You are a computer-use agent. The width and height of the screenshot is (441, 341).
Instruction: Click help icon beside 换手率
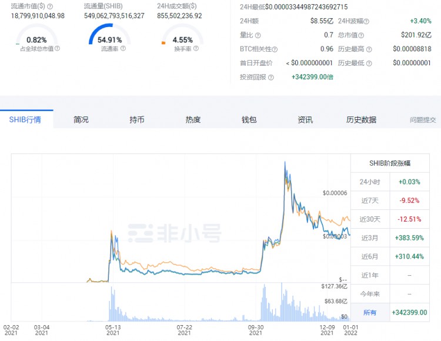196,48
